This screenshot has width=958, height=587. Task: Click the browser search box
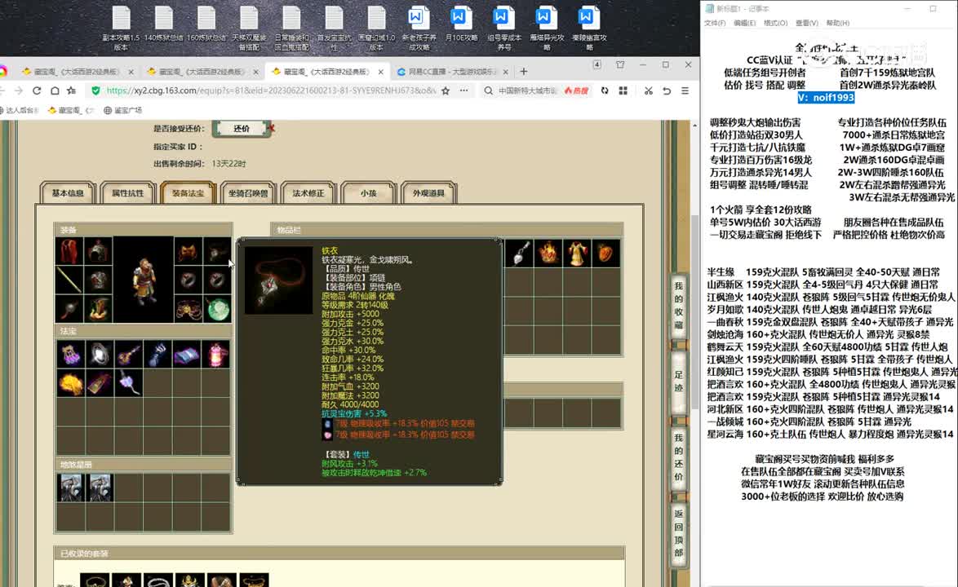(526, 90)
